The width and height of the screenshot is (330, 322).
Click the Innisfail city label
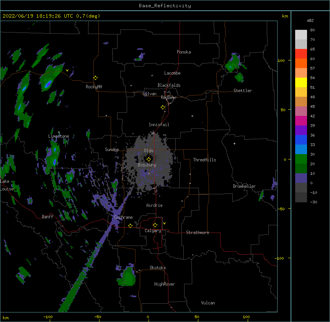click(159, 125)
